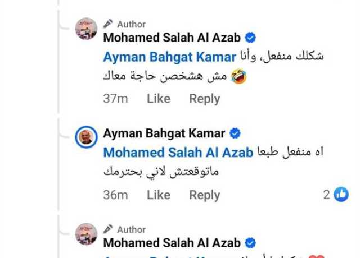Like the comment posted 37m ago
The image size is (360, 258).
pos(159,99)
